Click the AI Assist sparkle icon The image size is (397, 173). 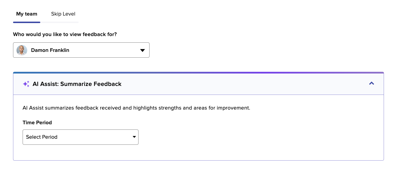point(26,84)
